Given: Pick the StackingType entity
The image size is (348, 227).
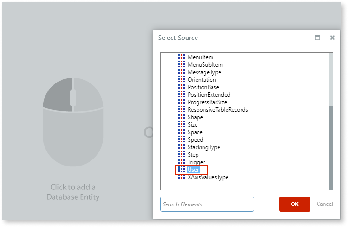Looking at the screenshot, I should coord(204,147).
